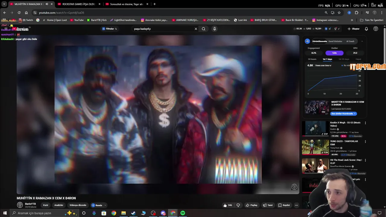Image resolution: width=386 pixels, height=217 pixels.
Task: Open the Twitch bookmark
Action: click(26, 20)
